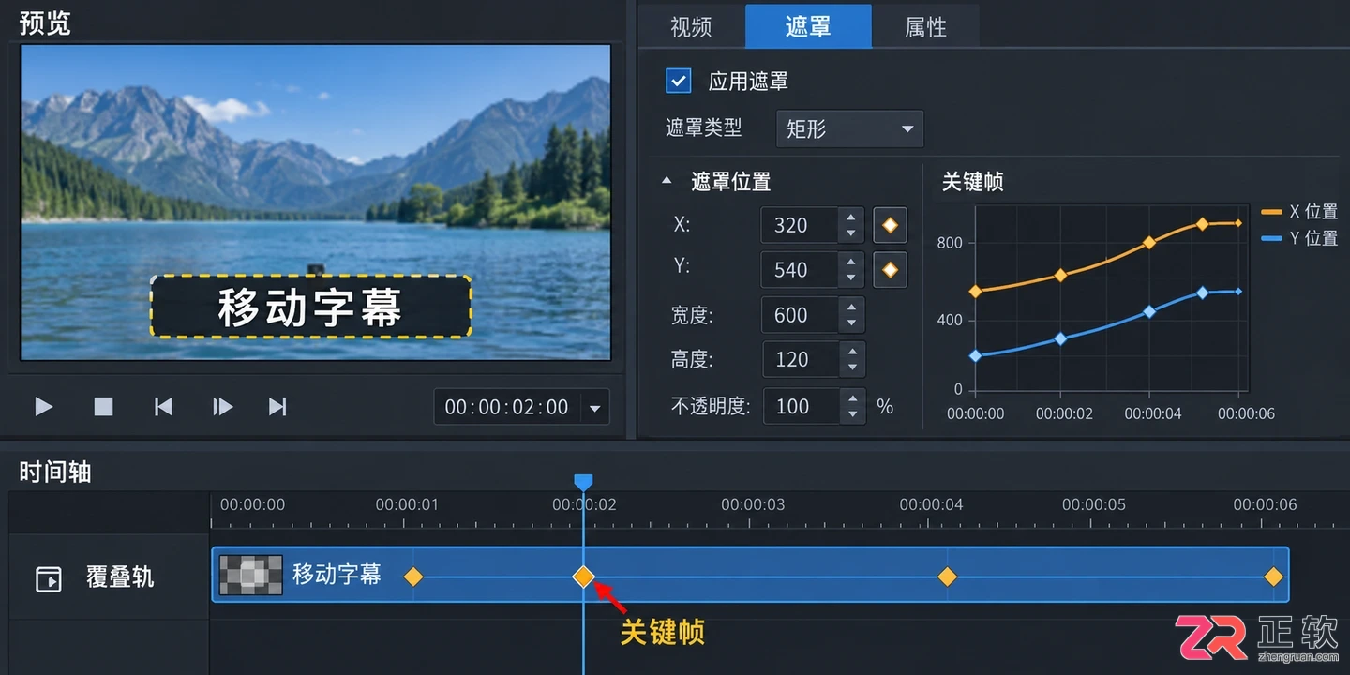This screenshot has width=1350, height=675.
Task: Open the timecode dropdown arrow
Action: click(x=593, y=408)
